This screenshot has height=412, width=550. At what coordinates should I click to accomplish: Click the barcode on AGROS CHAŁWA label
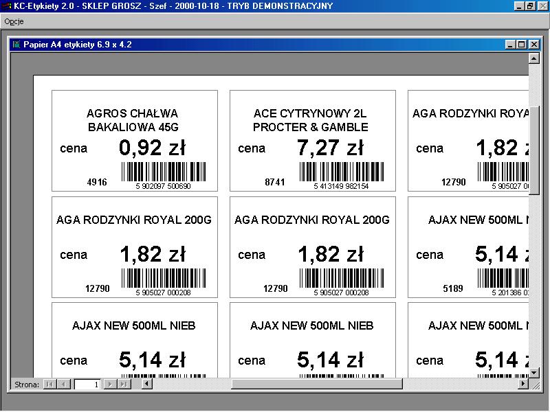pos(164,172)
